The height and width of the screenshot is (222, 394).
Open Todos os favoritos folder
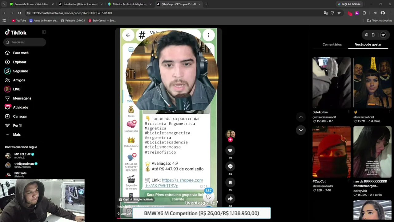[380, 21]
